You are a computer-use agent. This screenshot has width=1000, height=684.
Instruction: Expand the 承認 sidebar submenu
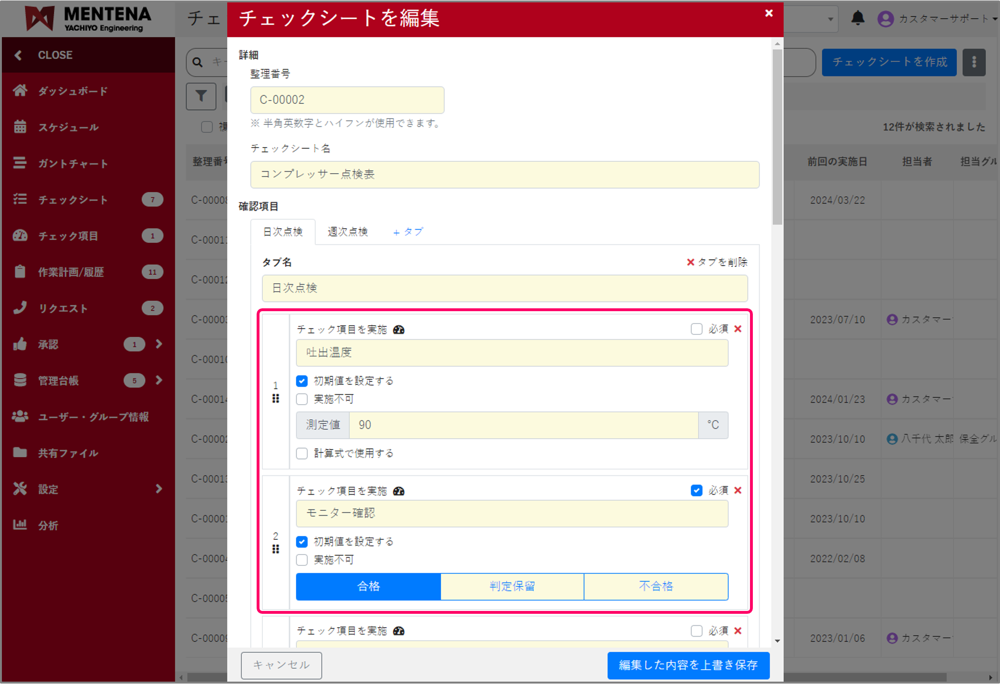(x=159, y=344)
